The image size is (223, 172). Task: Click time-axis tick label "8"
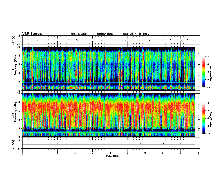click(163, 153)
